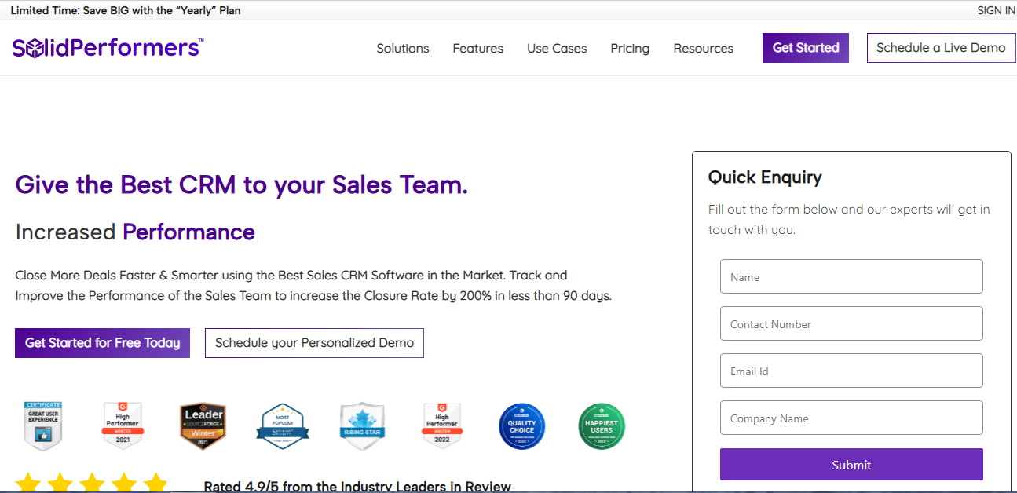
Task: Select the Rising Star badge
Action: (362, 426)
